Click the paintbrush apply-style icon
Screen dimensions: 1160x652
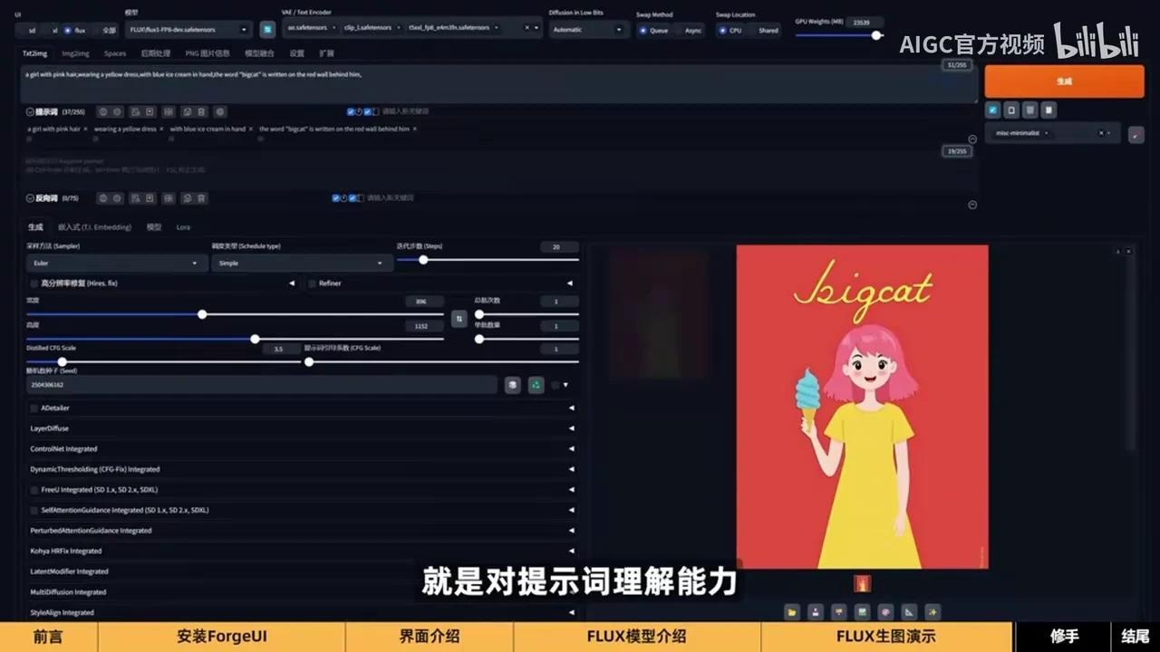(1136, 134)
